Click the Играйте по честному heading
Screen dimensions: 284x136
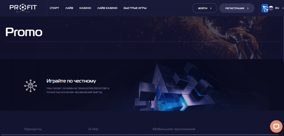pos(71,81)
